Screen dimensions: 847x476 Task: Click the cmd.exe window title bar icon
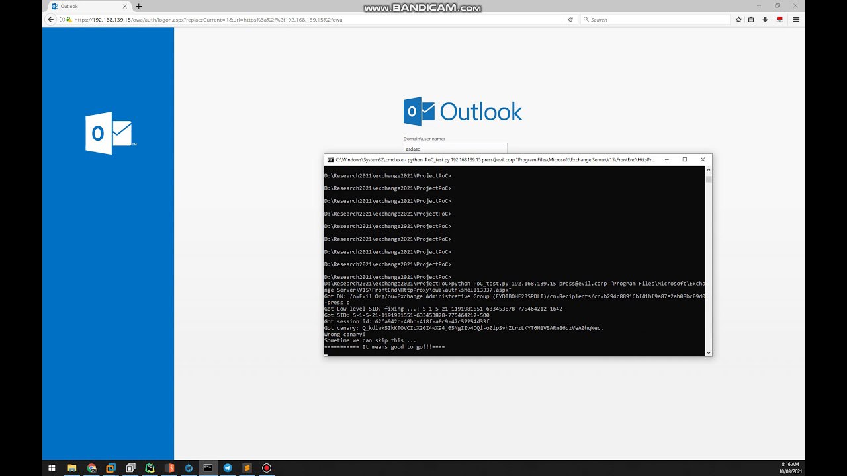pos(330,159)
